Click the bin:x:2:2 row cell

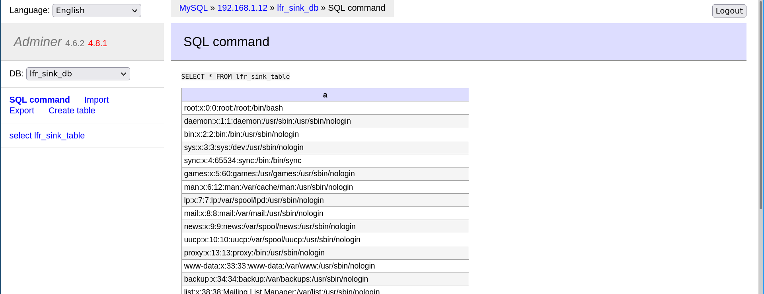325,134
